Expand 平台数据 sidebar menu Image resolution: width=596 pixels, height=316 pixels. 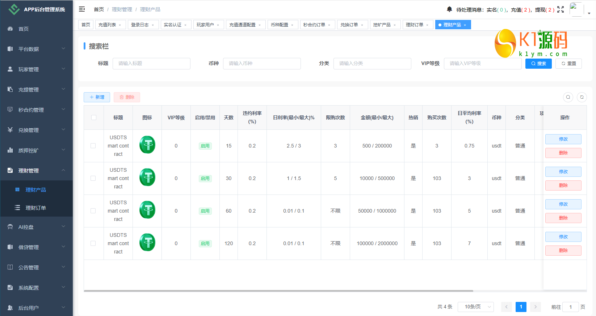(36, 49)
